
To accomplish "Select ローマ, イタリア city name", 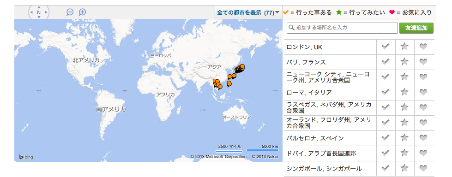I will pyautogui.click(x=309, y=93).
